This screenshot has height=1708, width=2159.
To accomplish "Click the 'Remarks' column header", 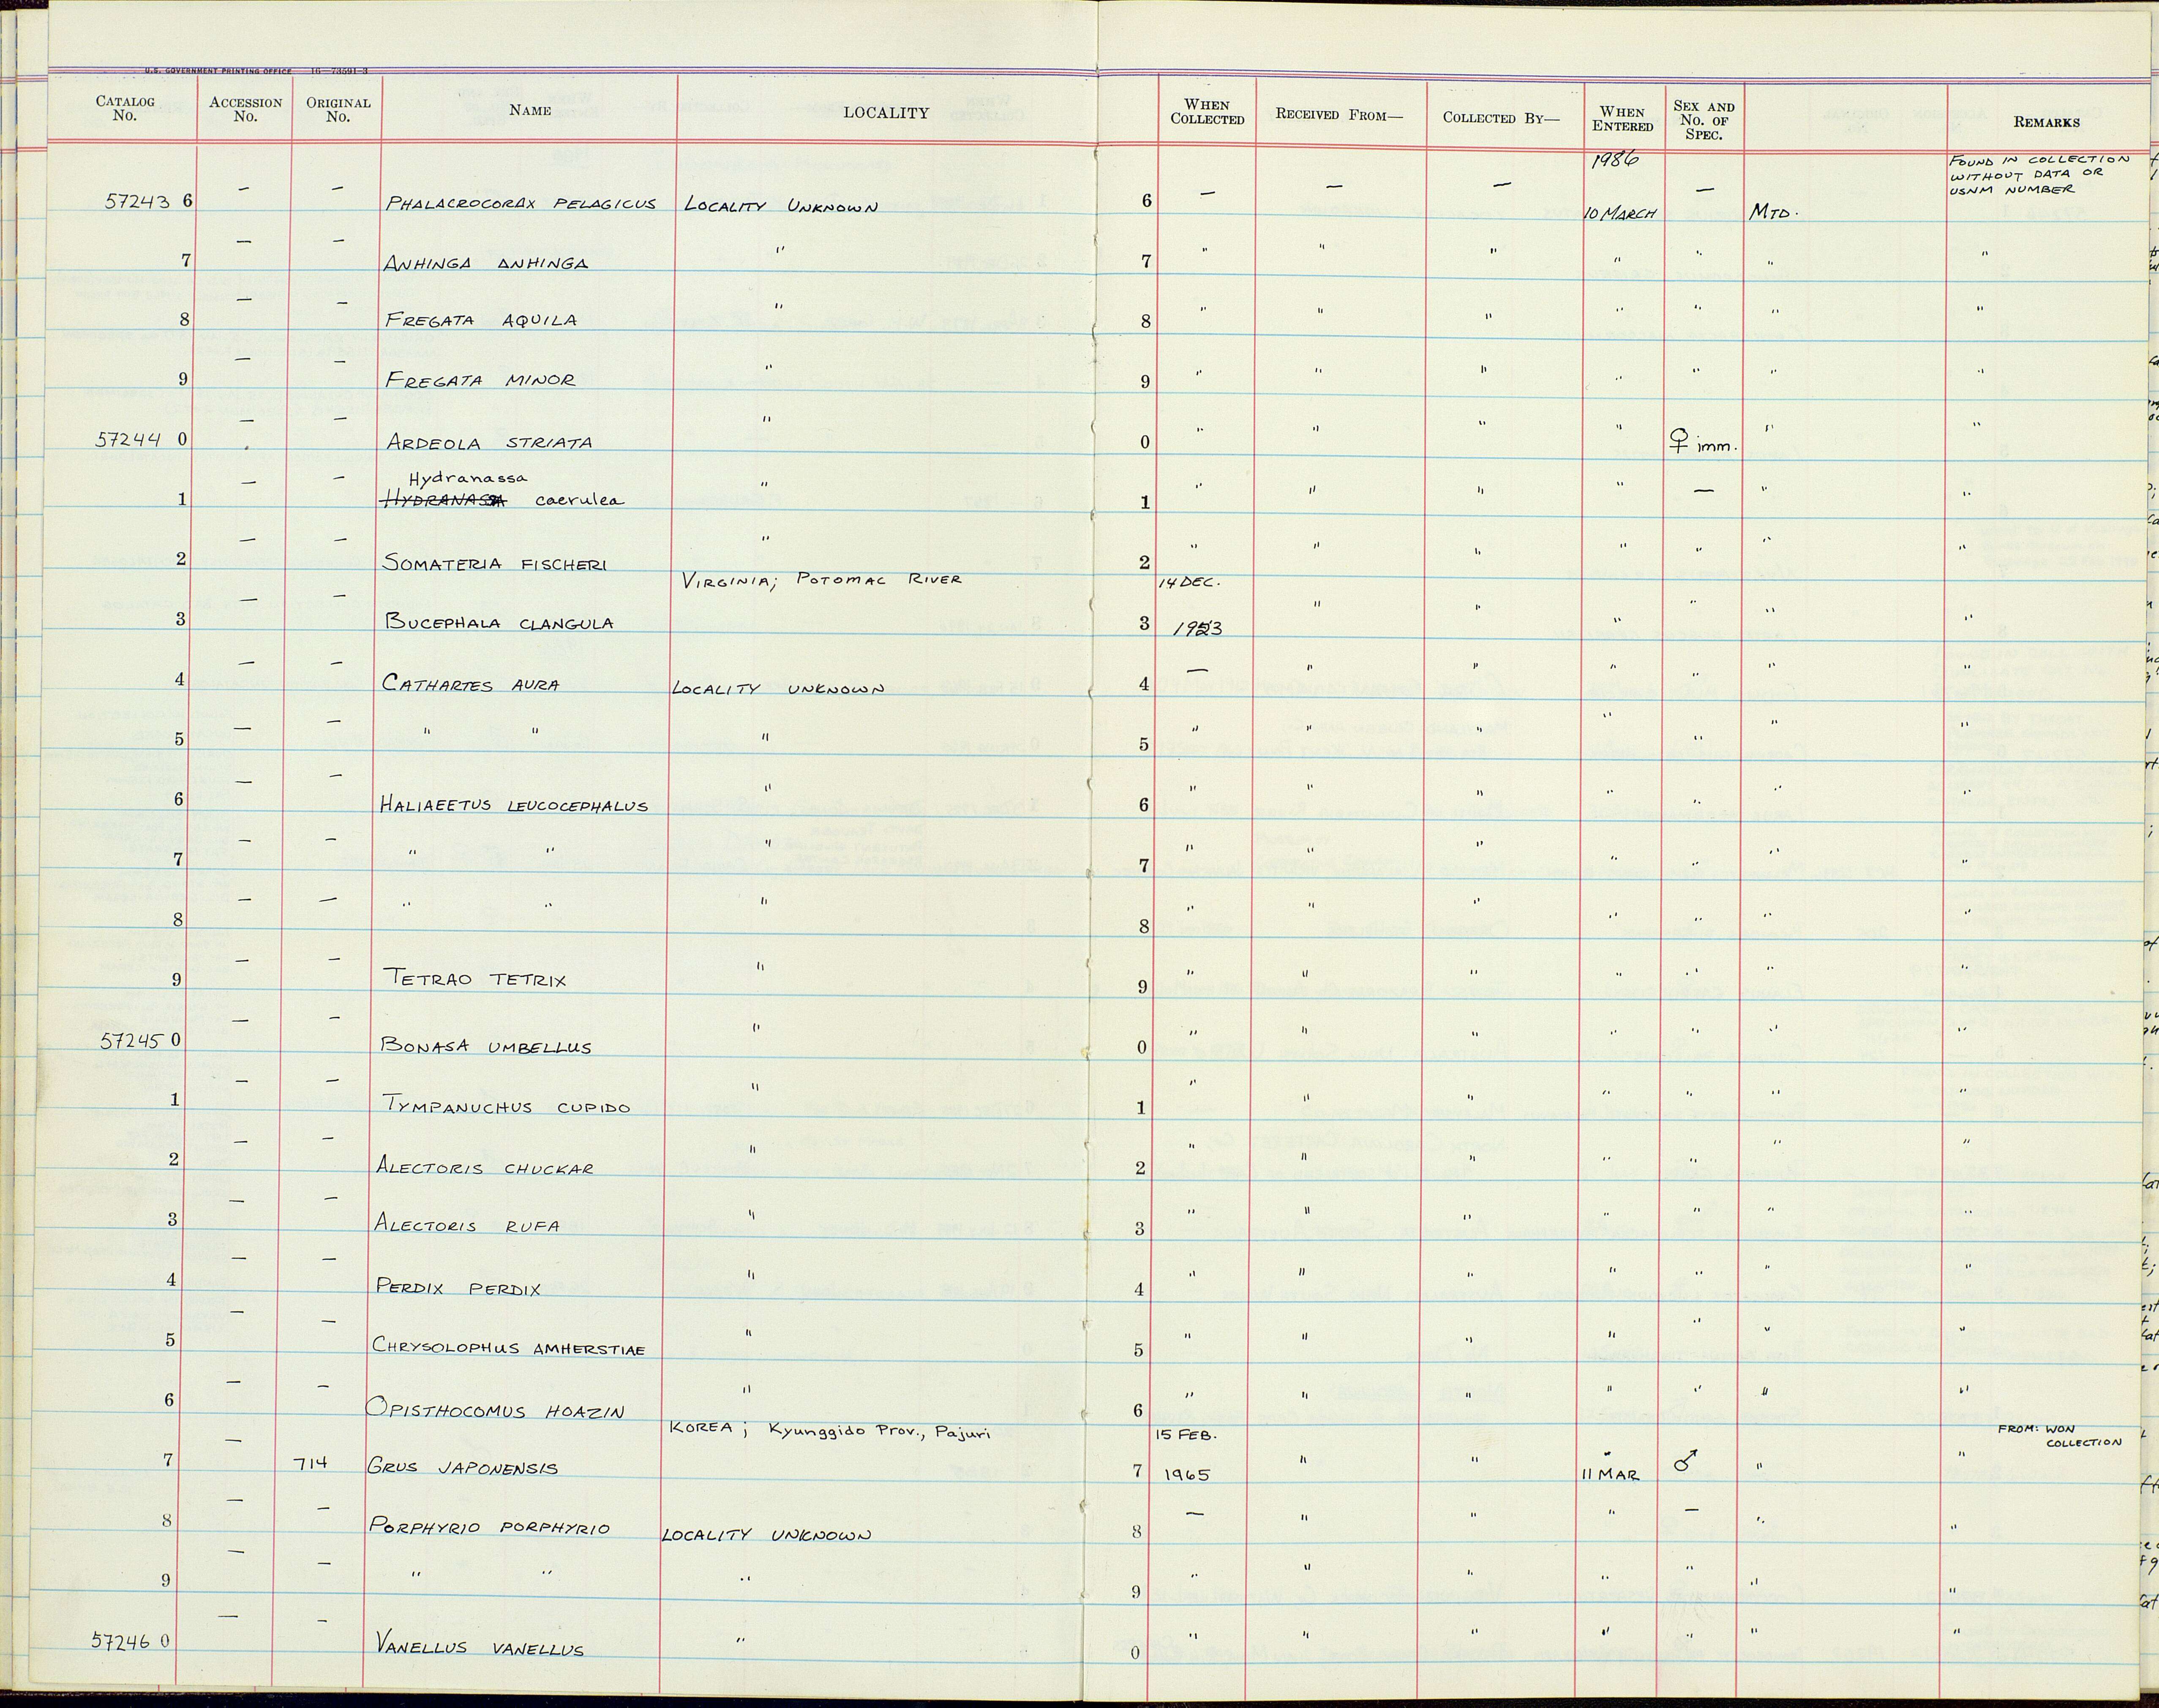I will pos(2046,122).
